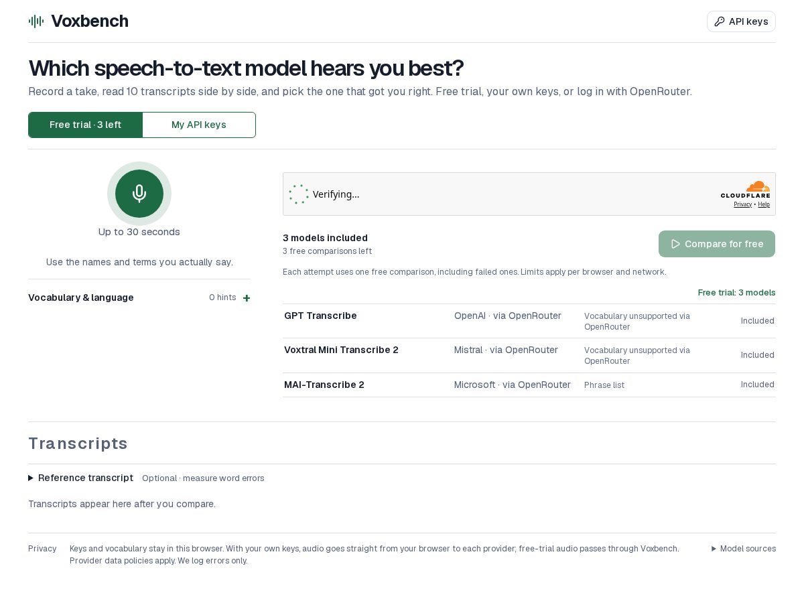Click the Privacy footer label
This screenshot has height=603, width=804.
(42, 549)
